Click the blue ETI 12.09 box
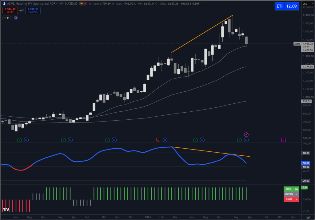Screen dimensions: 315x220 pos(287,6)
